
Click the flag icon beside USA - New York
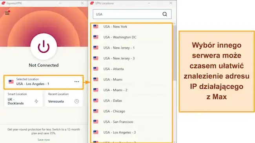[96, 27]
